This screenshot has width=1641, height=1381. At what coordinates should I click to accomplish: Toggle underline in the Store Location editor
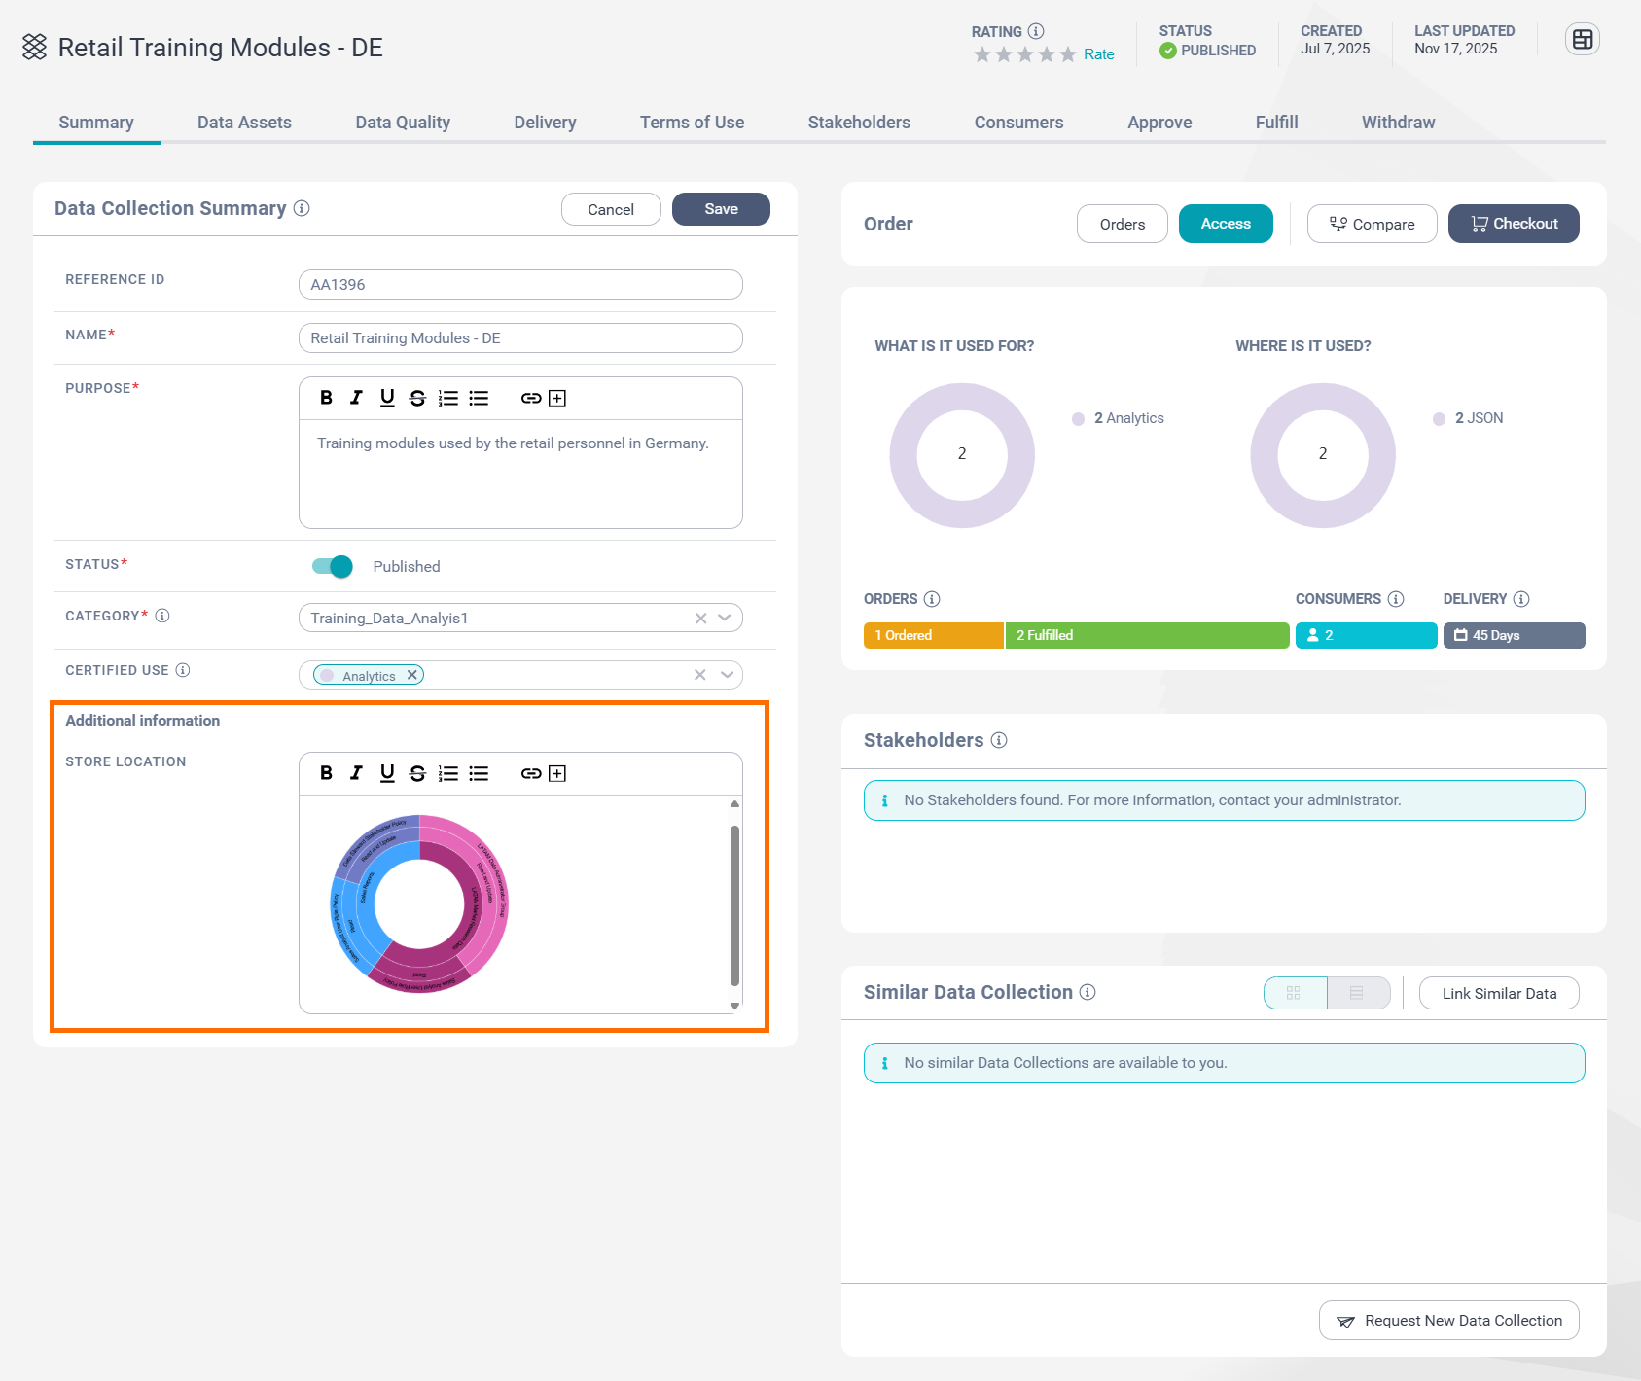387,773
